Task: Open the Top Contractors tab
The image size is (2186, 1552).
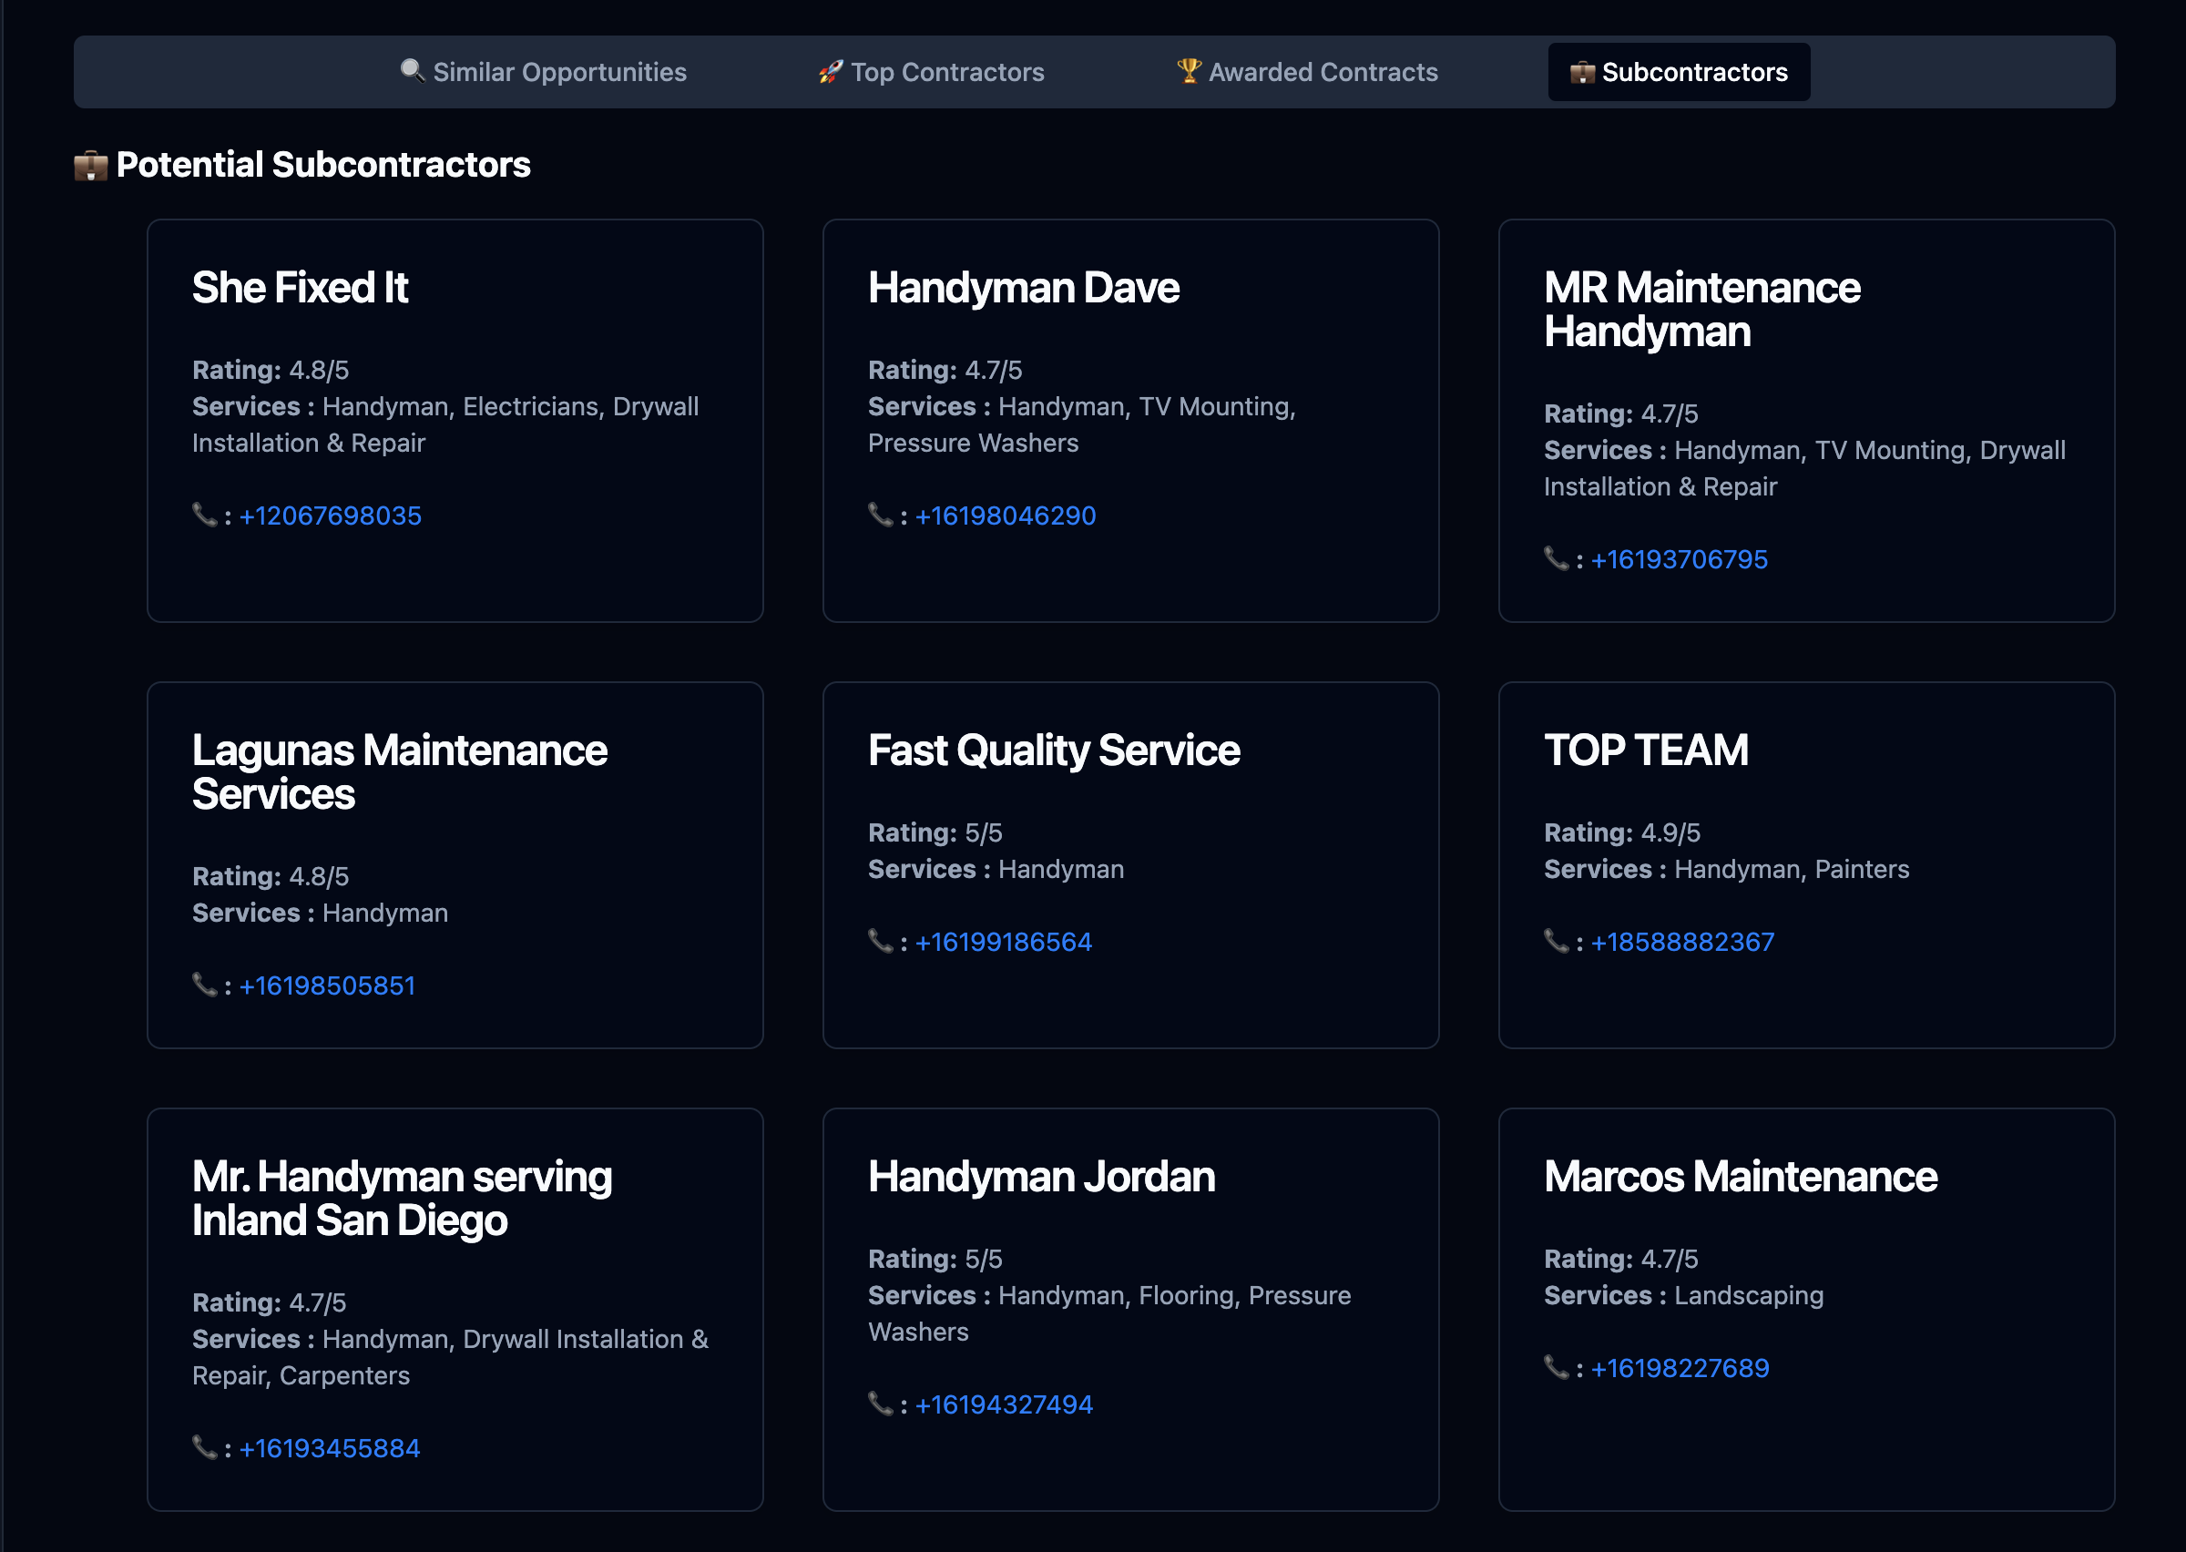Action: click(x=932, y=72)
